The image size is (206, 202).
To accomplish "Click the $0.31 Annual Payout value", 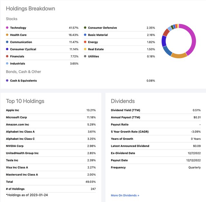I will [x=197, y=117].
